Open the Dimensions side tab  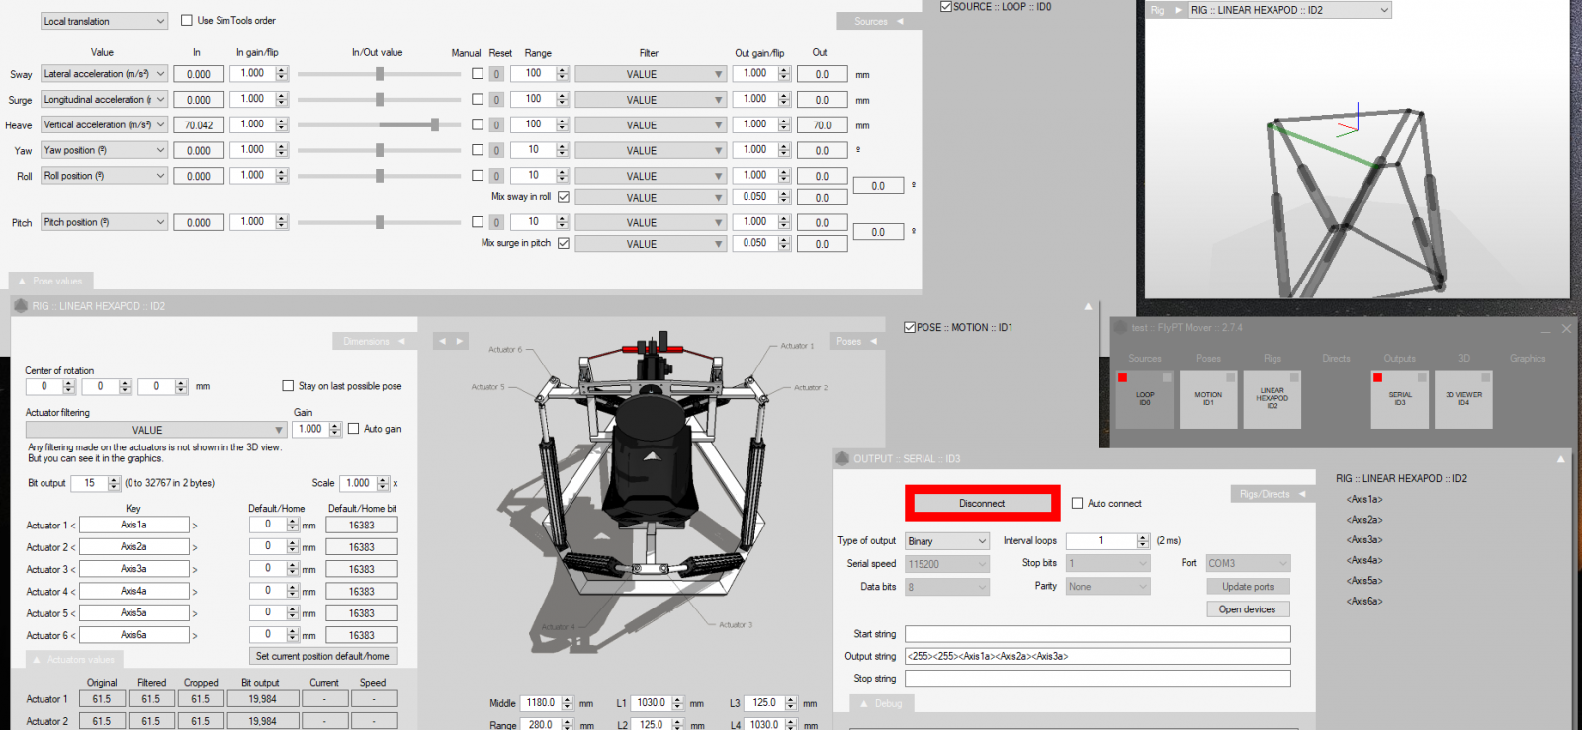click(374, 341)
